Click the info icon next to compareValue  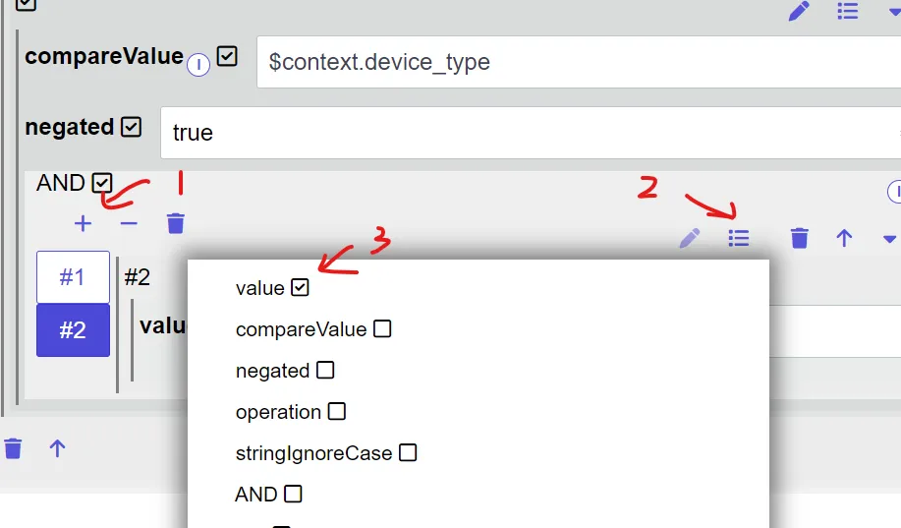198,65
